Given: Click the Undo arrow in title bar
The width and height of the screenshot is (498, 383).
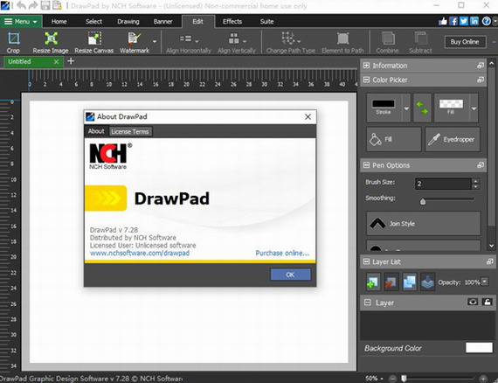Looking at the screenshot, I should click(x=21, y=5).
